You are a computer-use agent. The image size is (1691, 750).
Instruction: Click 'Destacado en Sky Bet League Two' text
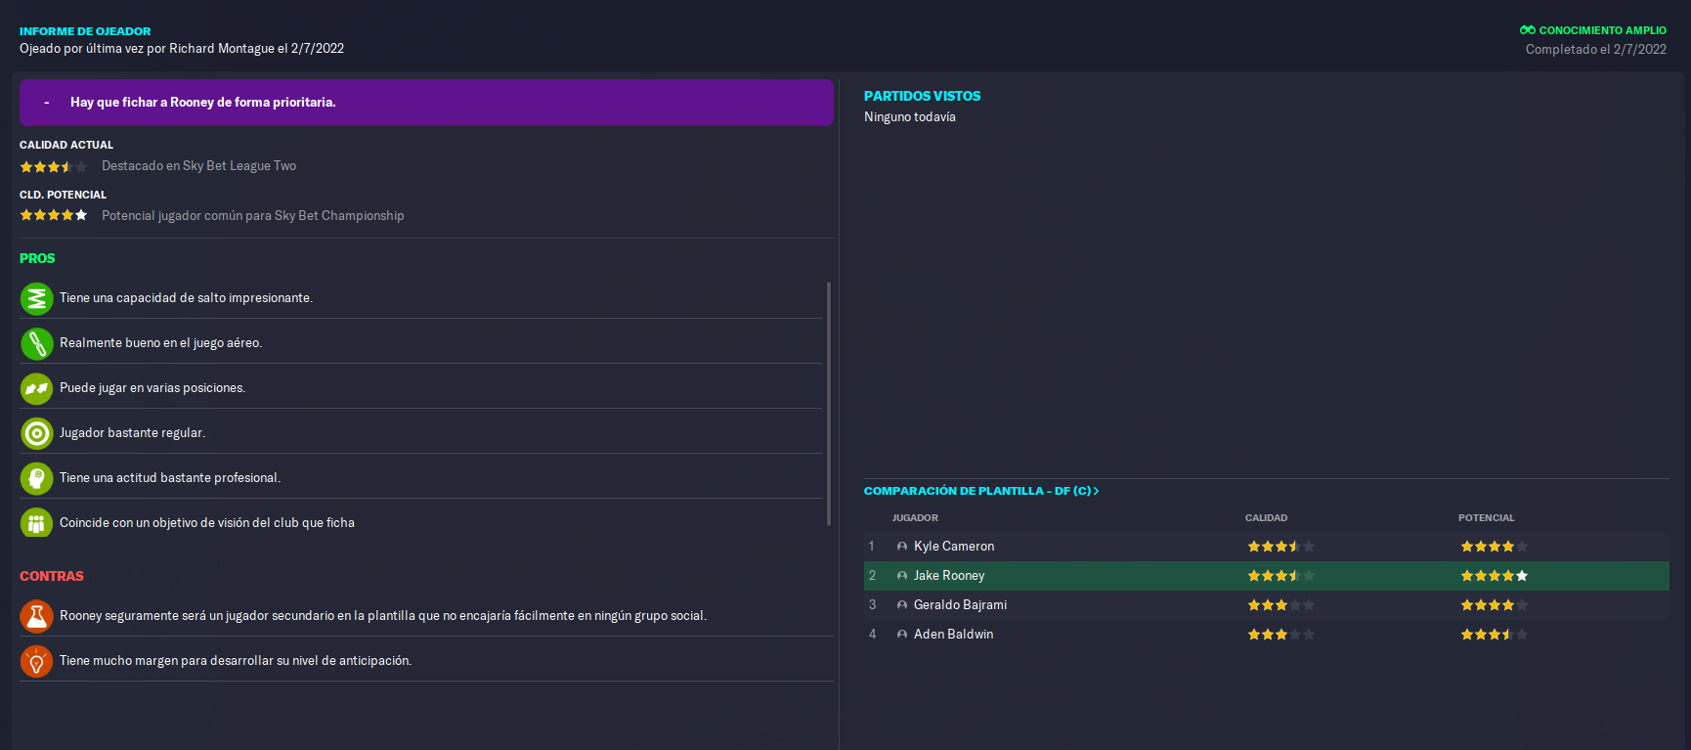[x=198, y=166]
